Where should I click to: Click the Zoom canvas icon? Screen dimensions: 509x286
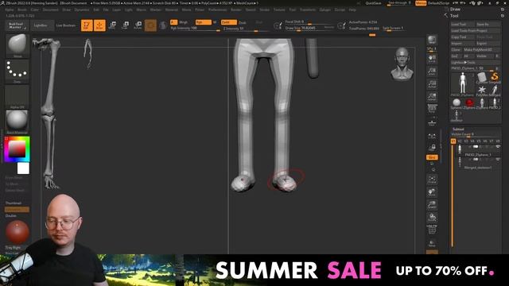tap(432, 71)
